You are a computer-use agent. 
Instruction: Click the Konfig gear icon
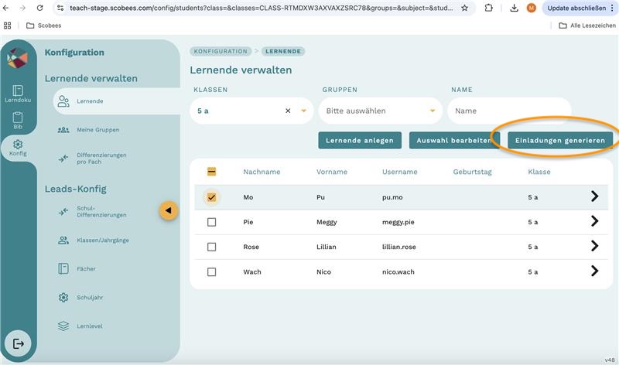point(18,148)
